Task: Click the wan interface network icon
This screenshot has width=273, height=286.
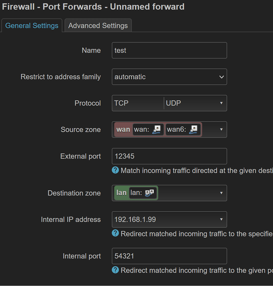Action: pyautogui.click(x=156, y=130)
